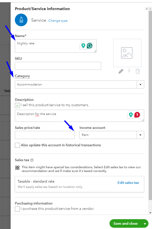Click the Change type link

point(58,21)
